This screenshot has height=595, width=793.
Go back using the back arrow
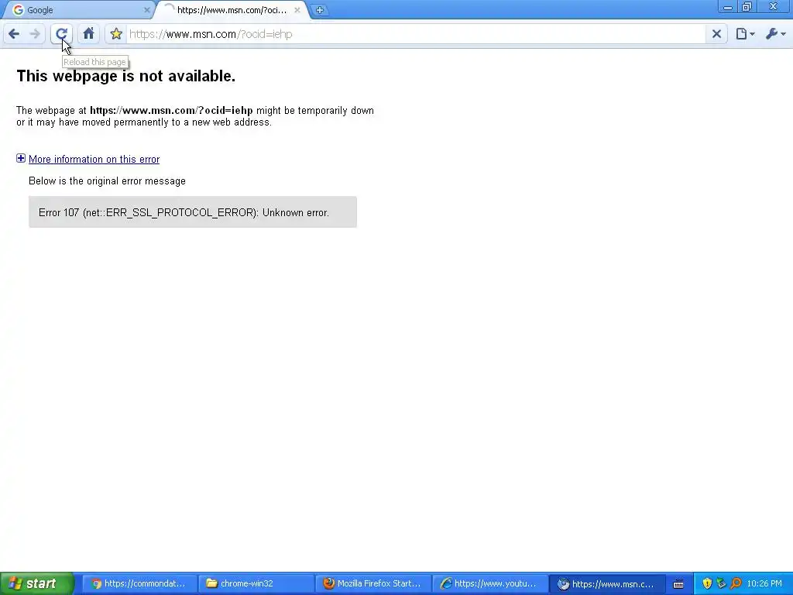pyautogui.click(x=14, y=34)
